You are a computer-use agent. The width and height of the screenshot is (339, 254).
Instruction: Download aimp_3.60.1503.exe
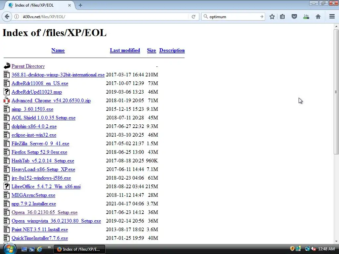32,109
